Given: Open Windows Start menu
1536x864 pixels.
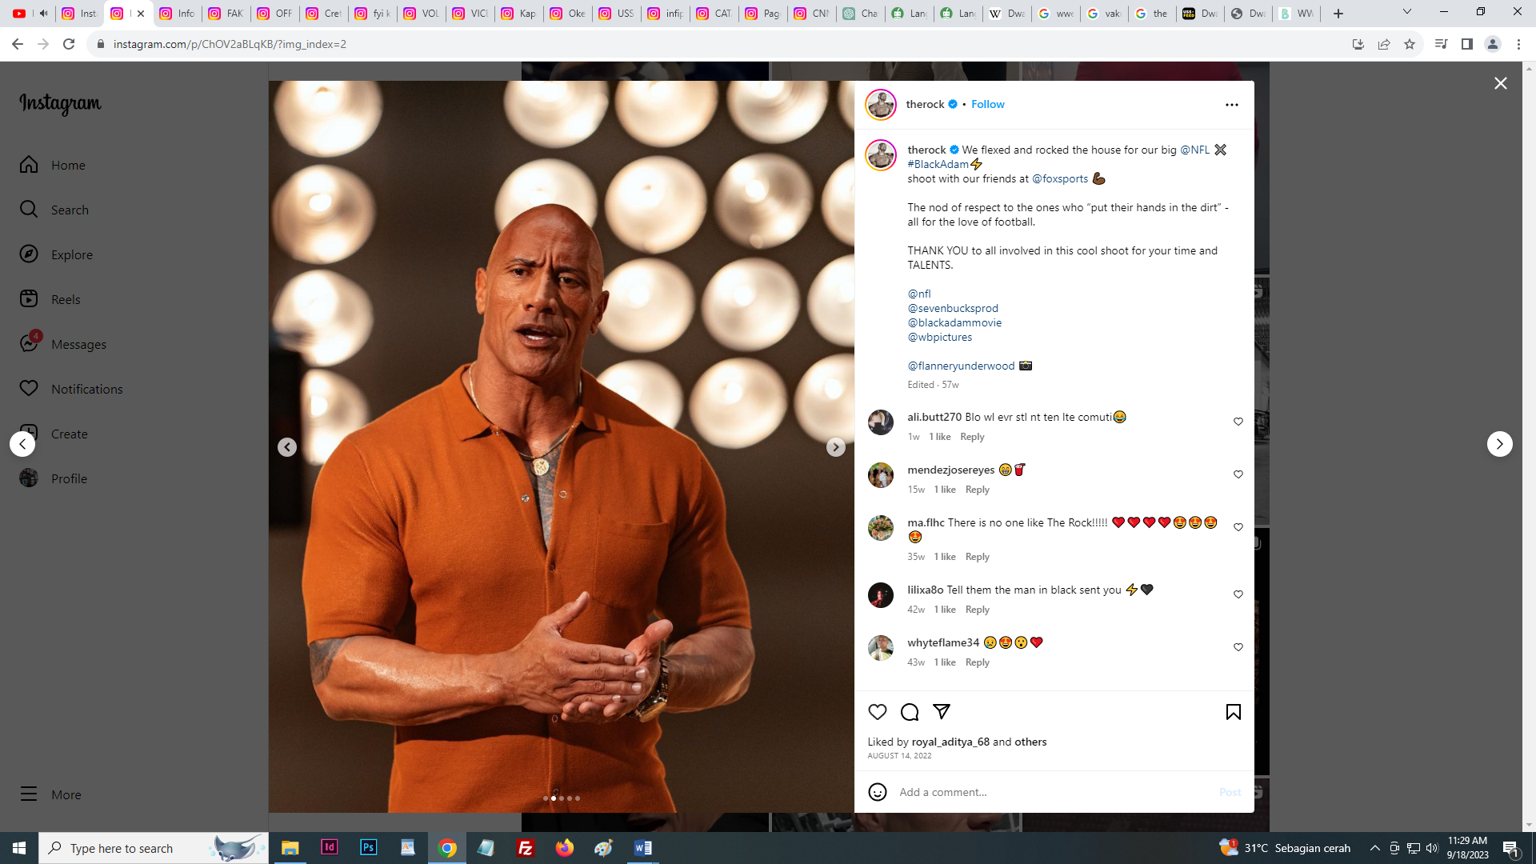Looking at the screenshot, I should pos(19,848).
